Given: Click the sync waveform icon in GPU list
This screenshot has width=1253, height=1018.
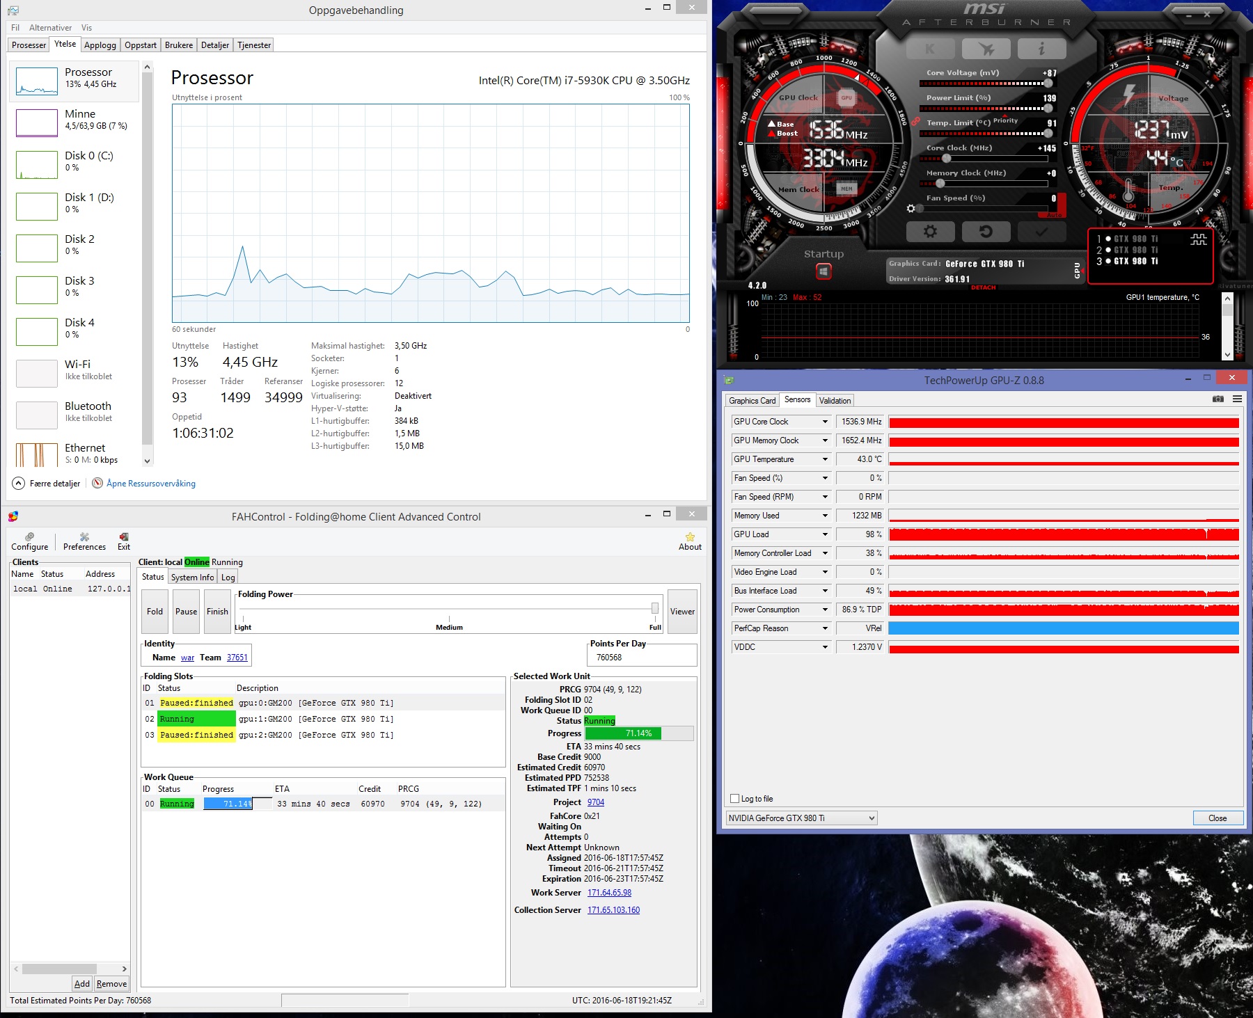Looking at the screenshot, I should point(1199,240).
